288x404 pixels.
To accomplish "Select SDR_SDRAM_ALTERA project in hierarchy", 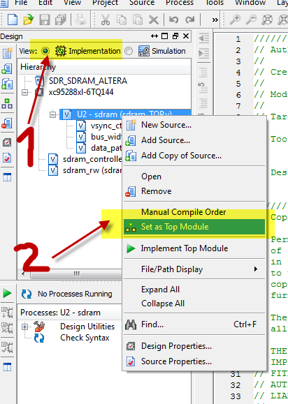I will pos(88,81).
